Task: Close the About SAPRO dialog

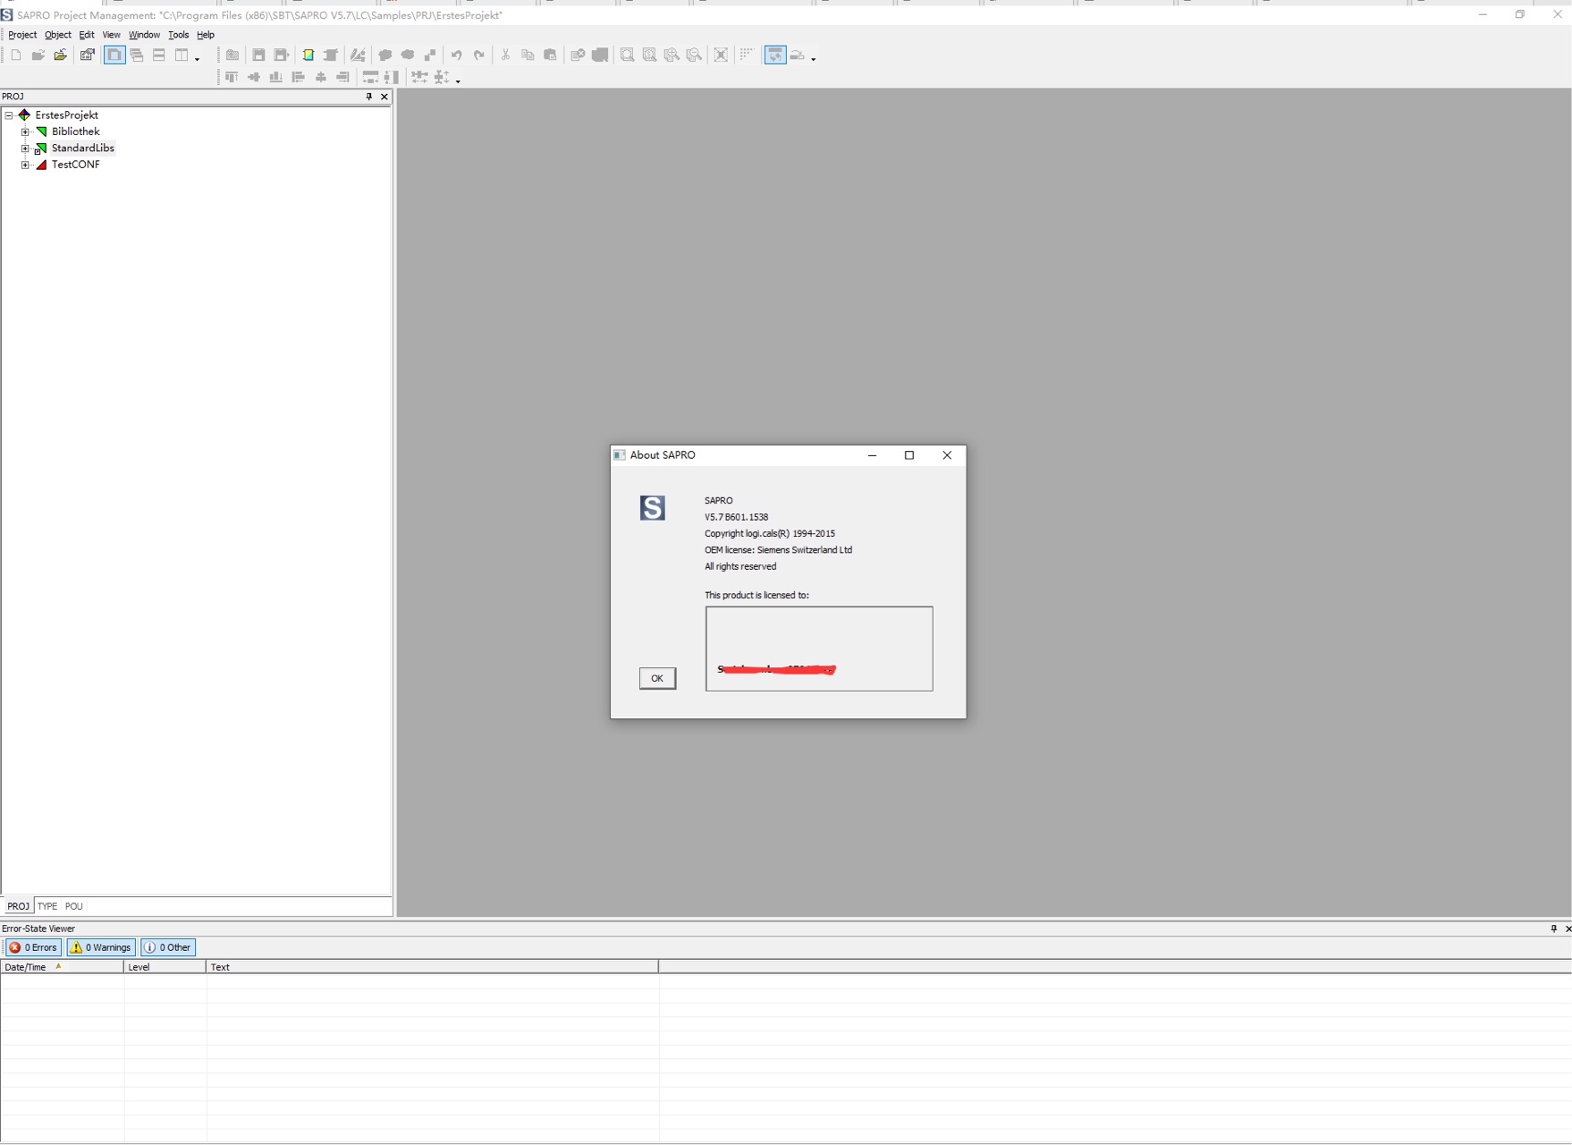Action: [947, 455]
